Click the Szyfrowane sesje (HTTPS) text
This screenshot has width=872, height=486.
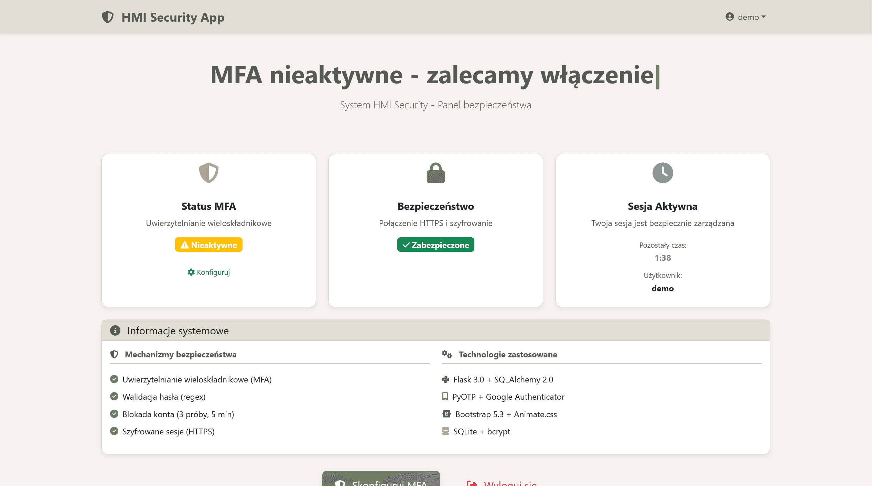(x=169, y=431)
